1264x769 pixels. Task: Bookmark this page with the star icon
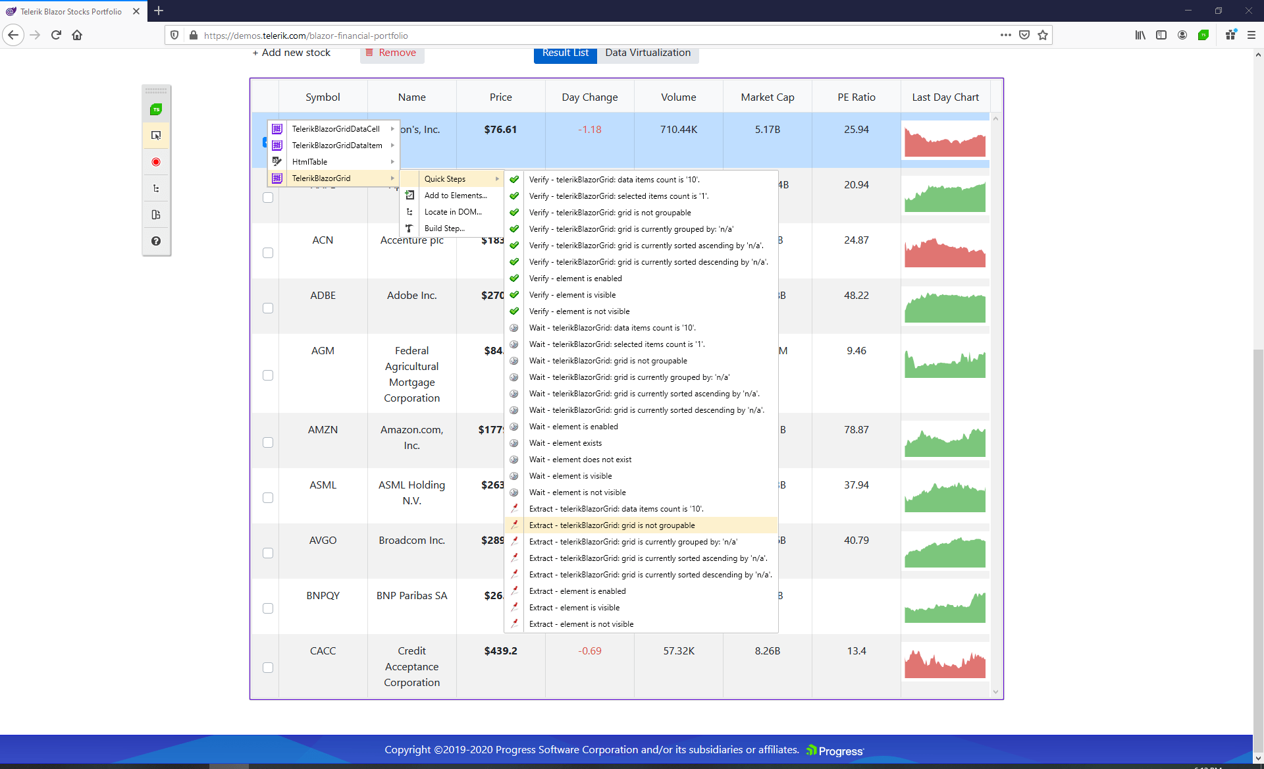(1043, 35)
